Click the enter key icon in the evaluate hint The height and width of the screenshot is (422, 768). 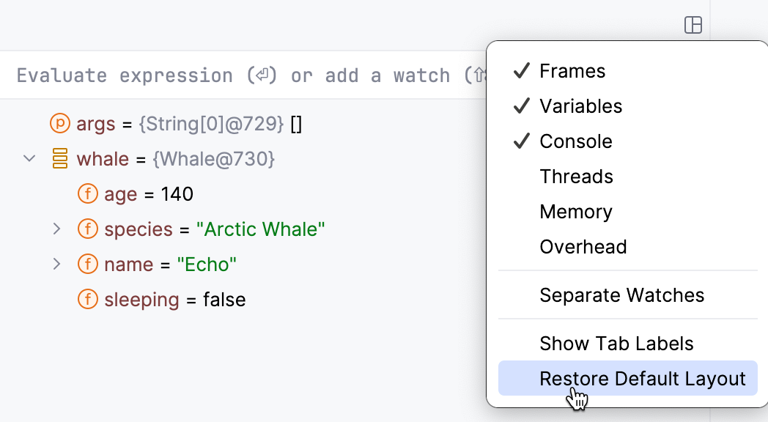(262, 74)
